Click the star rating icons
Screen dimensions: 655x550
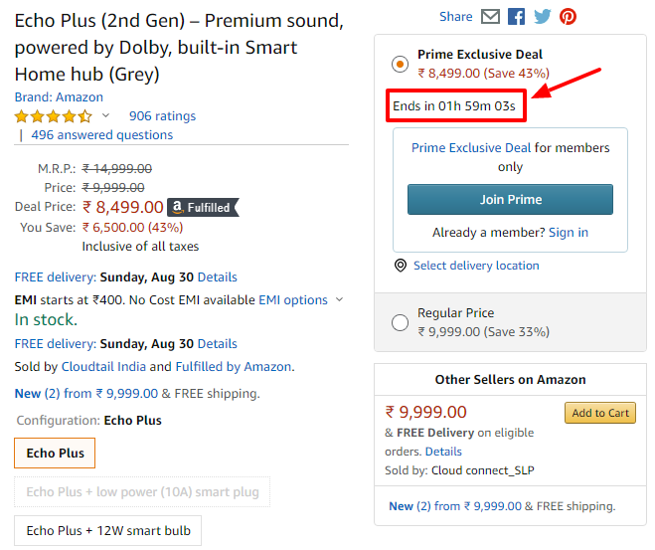(x=54, y=116)
